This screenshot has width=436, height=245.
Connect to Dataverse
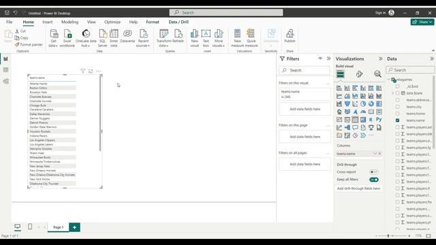pyautogui.click(x=127, y=36)
